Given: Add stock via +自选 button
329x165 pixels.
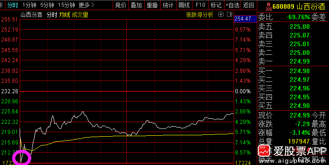Looking at the screenshot, I should pyautogui.click(x=232, y=5).
